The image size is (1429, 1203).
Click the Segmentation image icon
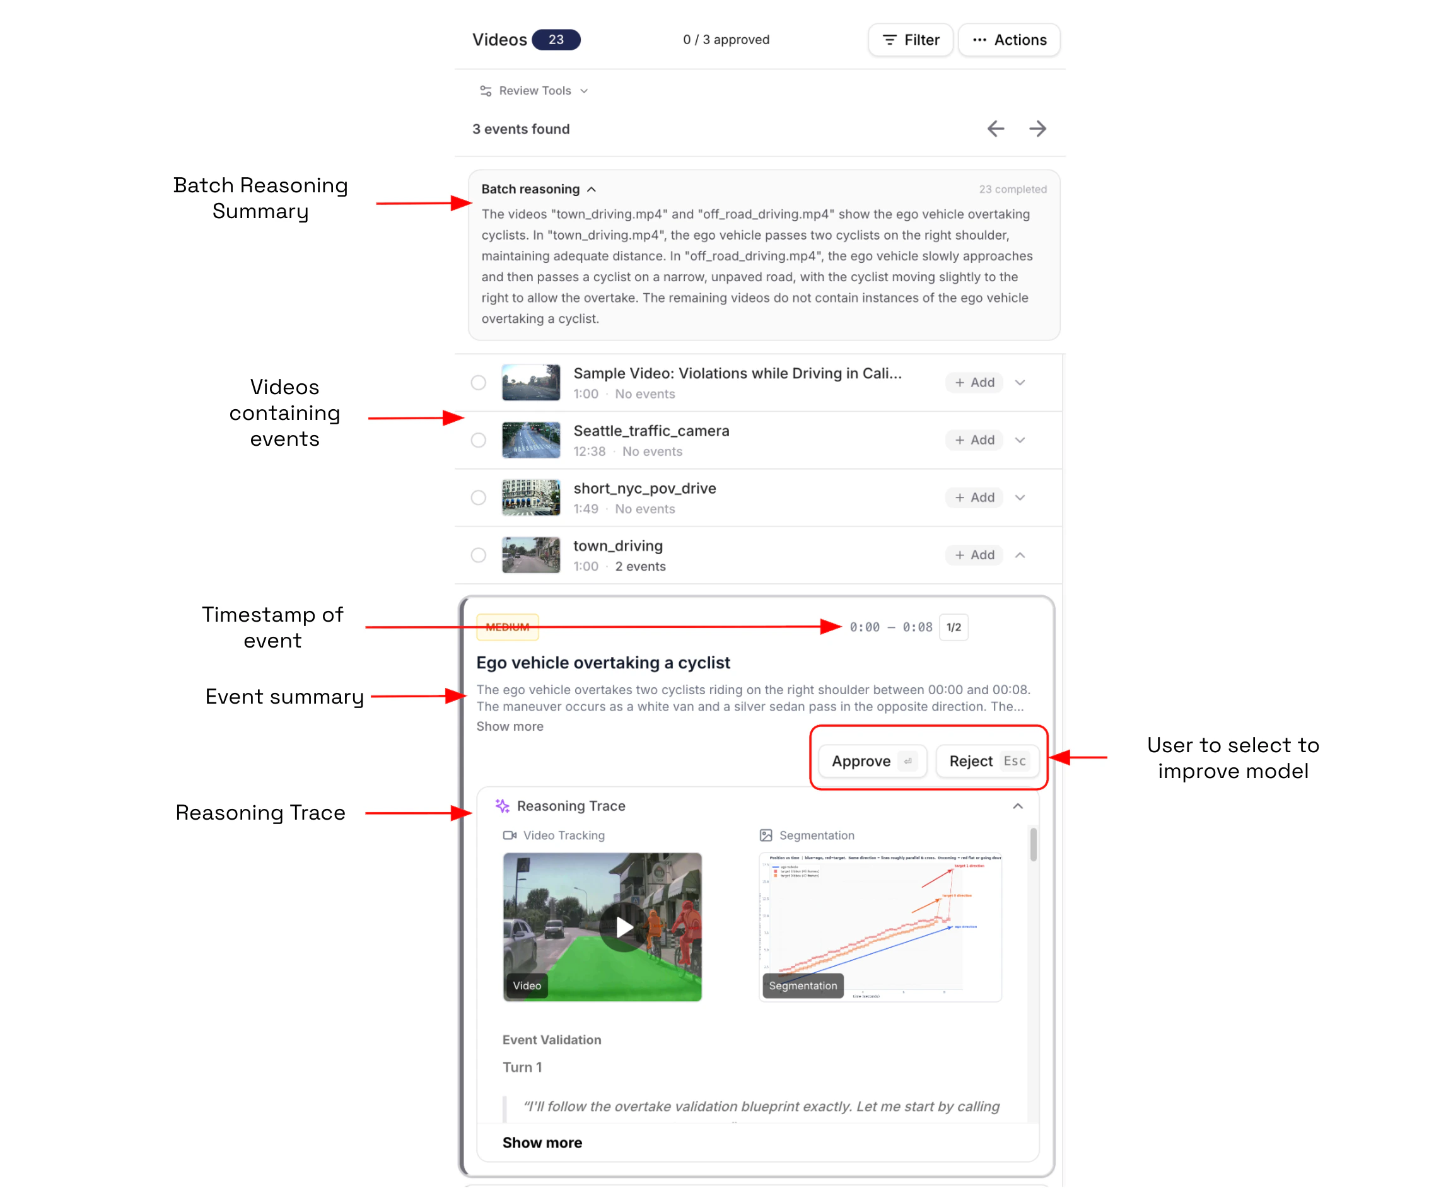(766, 835)
